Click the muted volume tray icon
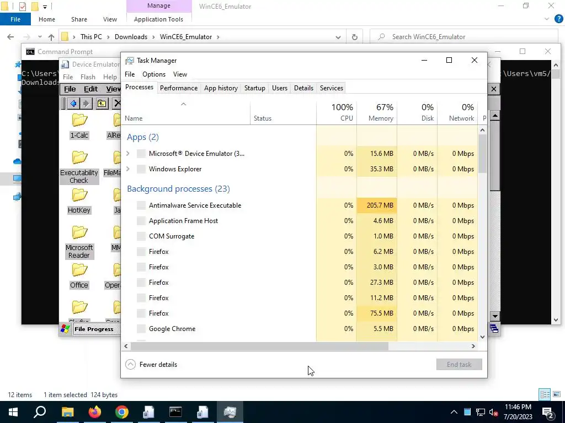The image size is (565, 423). click(494, 412)
